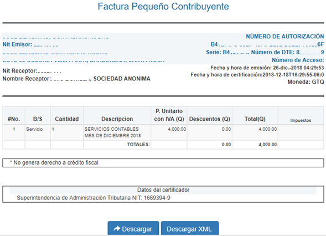This screenshot has height=236, width=326.
Task: Click the Descargar button
Action: tap(133, 229)
